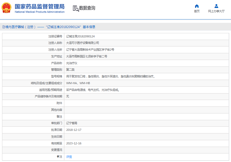Click the approval date 2018-12-17
Image resolution: width=231 pixels, height=162 pixels.
tap(74, 130)
